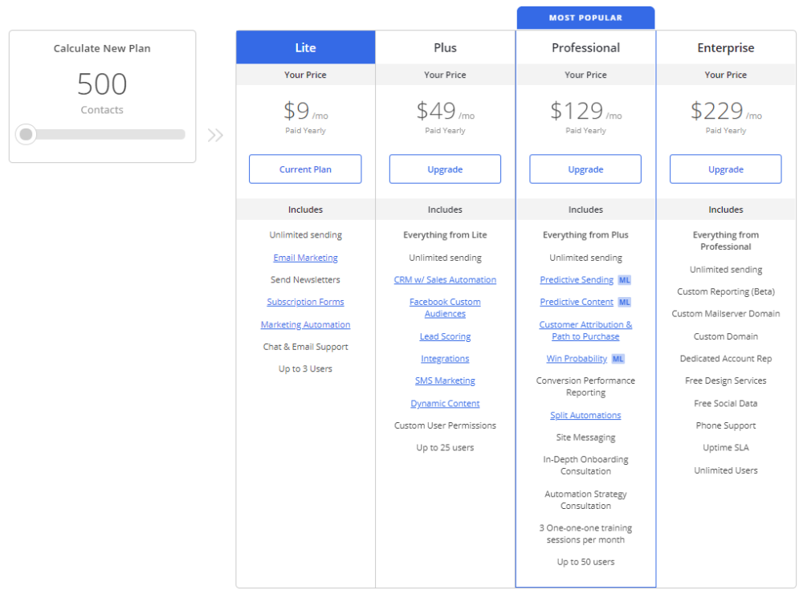Open the Subscription Forms link

pyautogui.click(x=305, y=302)
